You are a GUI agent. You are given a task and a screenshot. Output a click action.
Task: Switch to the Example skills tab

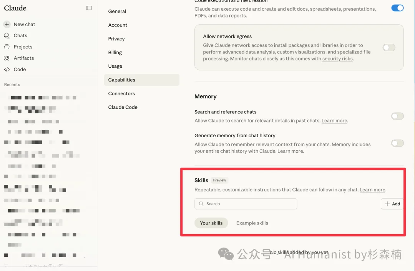(x=252, y=223)
